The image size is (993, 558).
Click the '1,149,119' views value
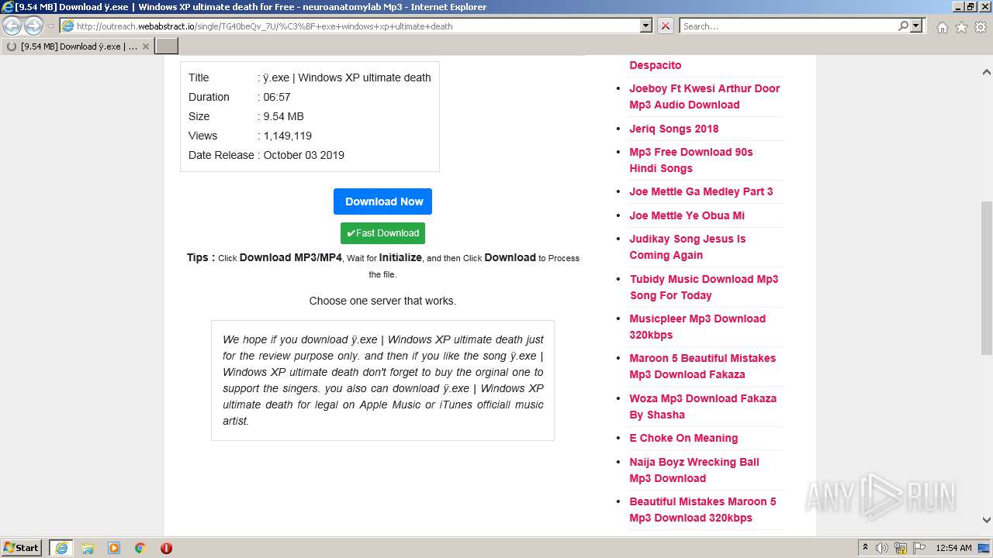tap(287, 136)
